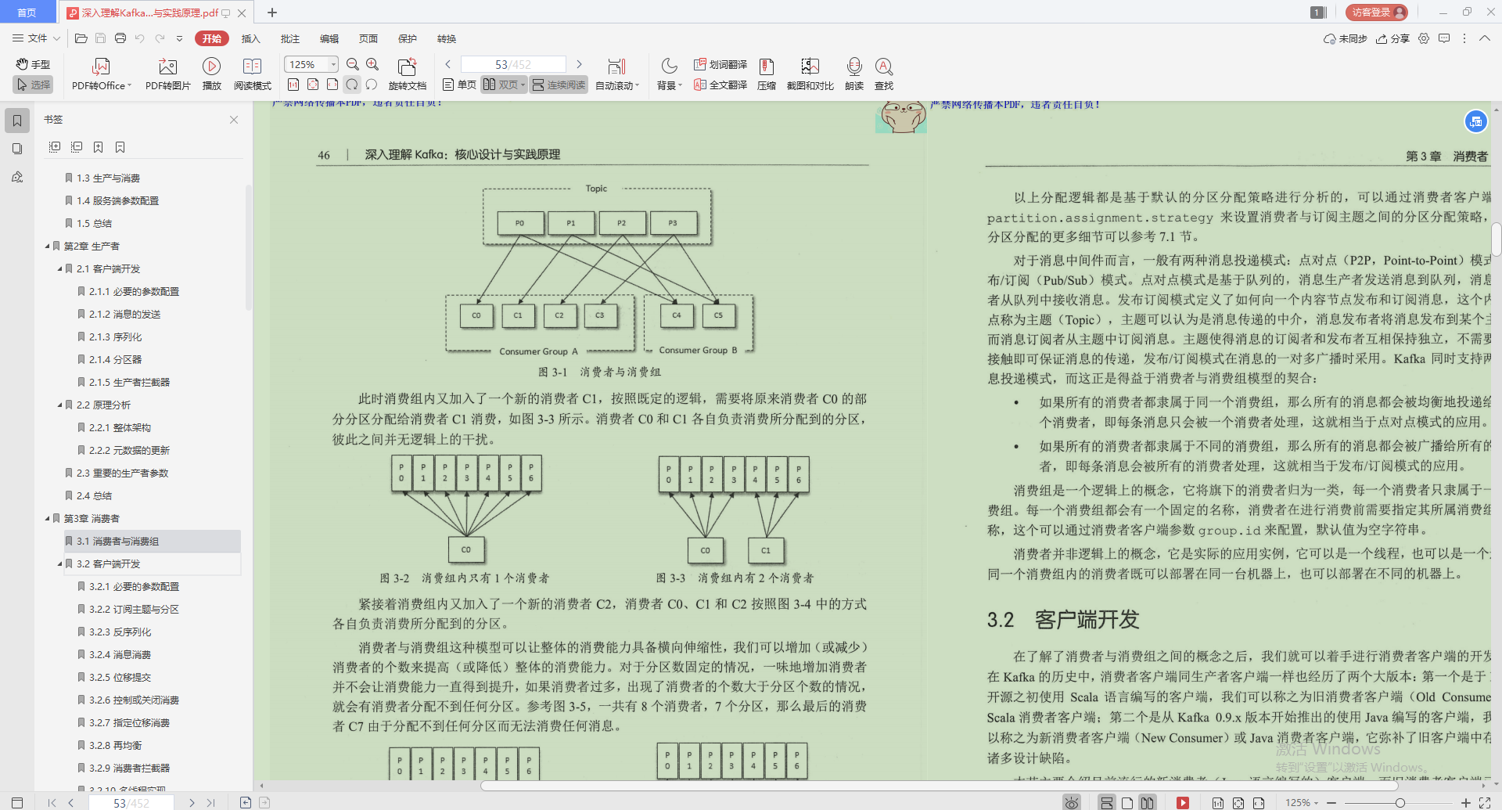This screenshot has width=1502, height=810.
Task: Click 旋转文档 to rotate the document
Action: pos(406,73)
